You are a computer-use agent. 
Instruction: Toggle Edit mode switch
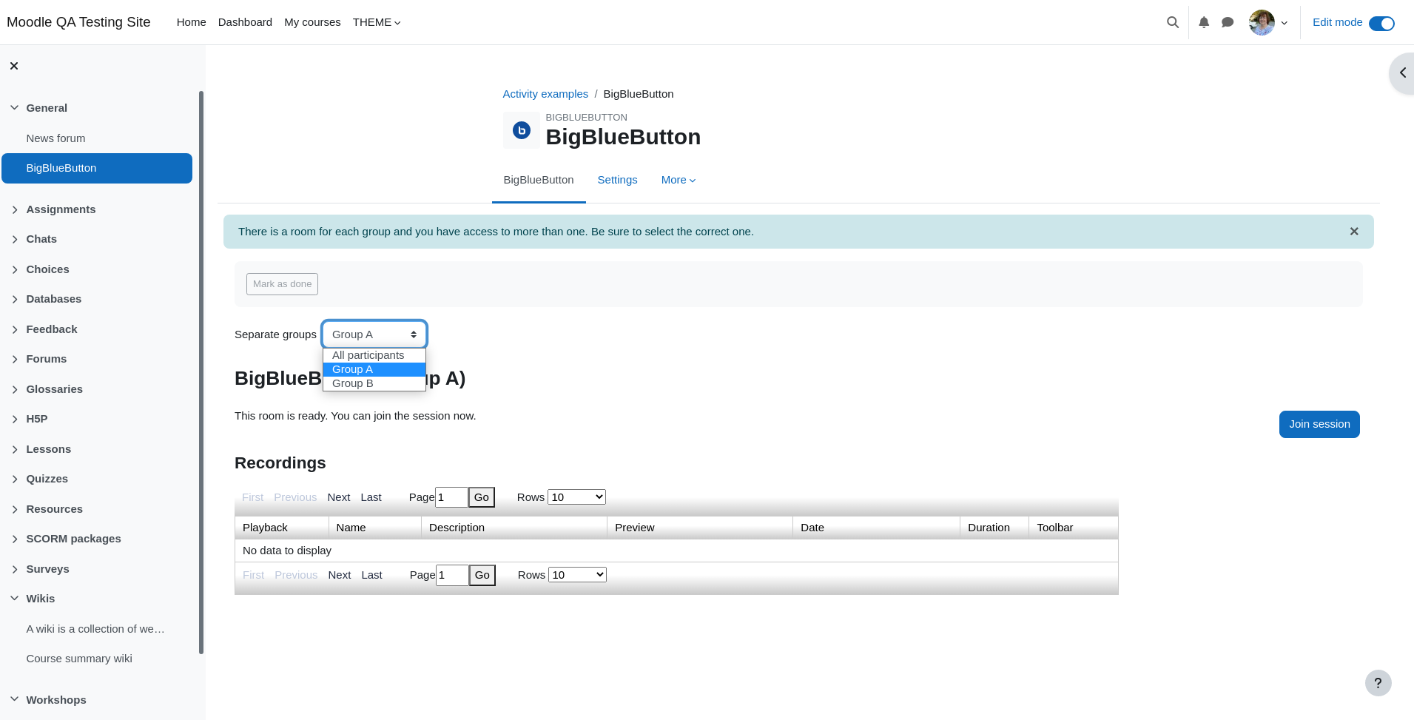1381,23
